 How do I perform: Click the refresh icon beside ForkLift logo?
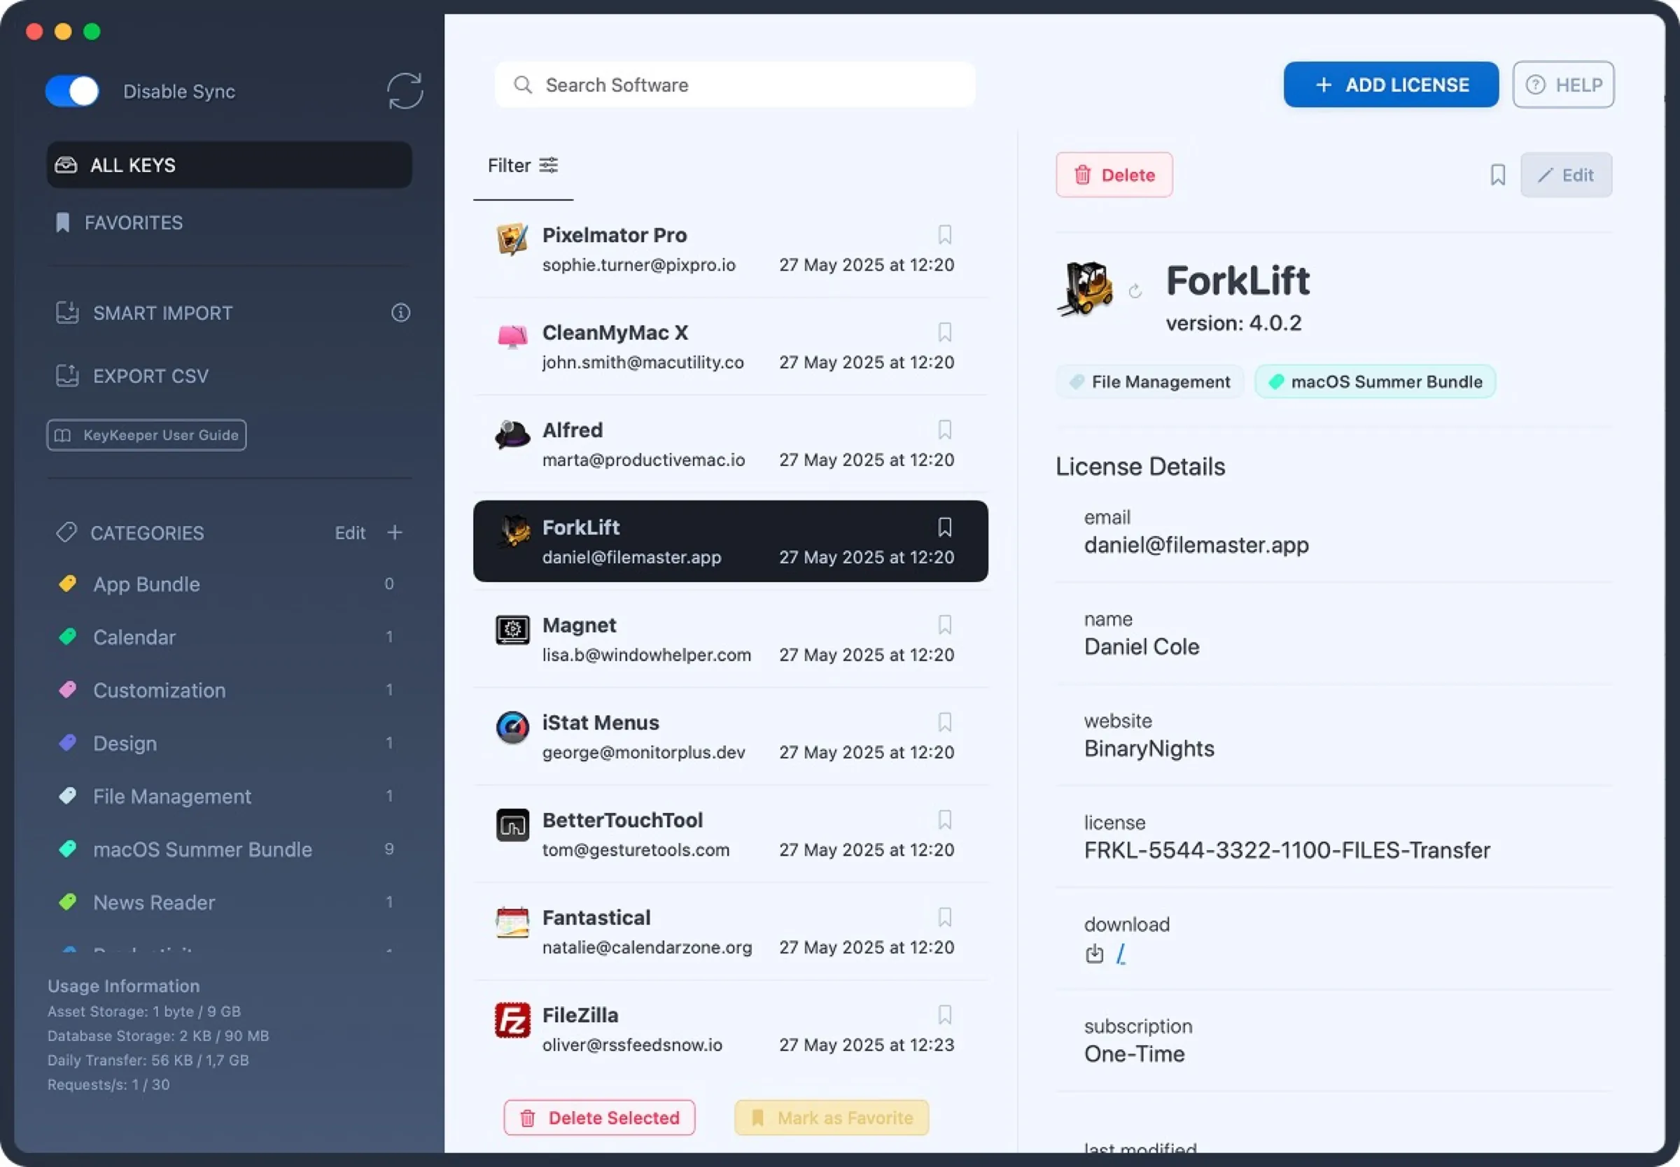tap(1135, 292)
